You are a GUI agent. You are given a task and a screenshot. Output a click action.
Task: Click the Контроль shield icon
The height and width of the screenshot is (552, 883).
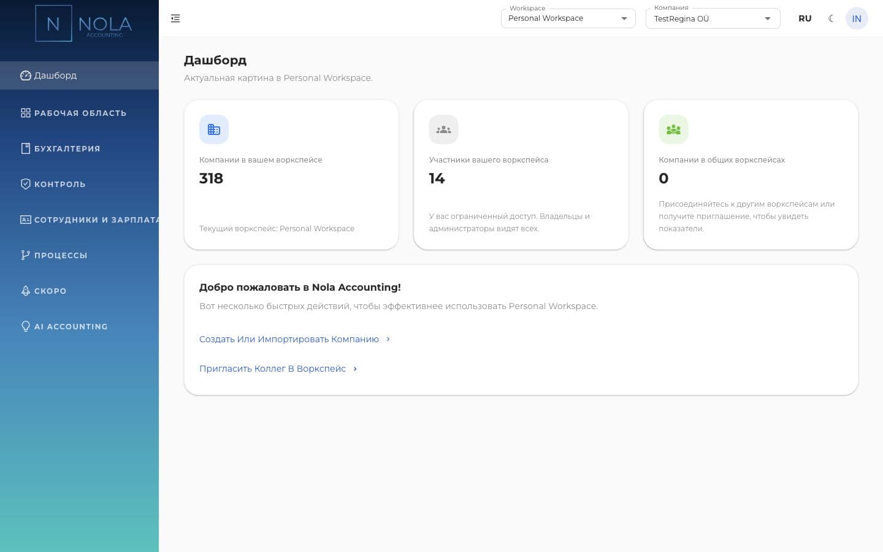point(25,184)
